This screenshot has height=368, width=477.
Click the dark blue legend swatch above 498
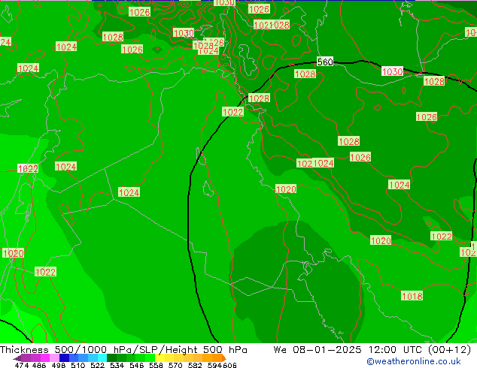pyautogui.click(x=64, y=357)
